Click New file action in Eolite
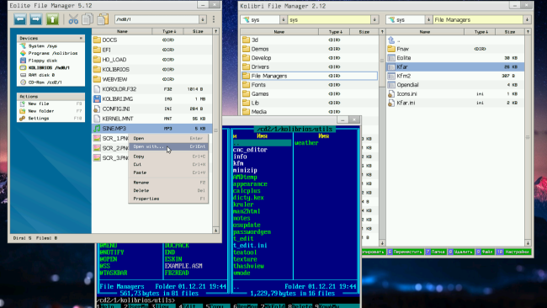This screenshot has height=308, width=547. pos(50,104)
